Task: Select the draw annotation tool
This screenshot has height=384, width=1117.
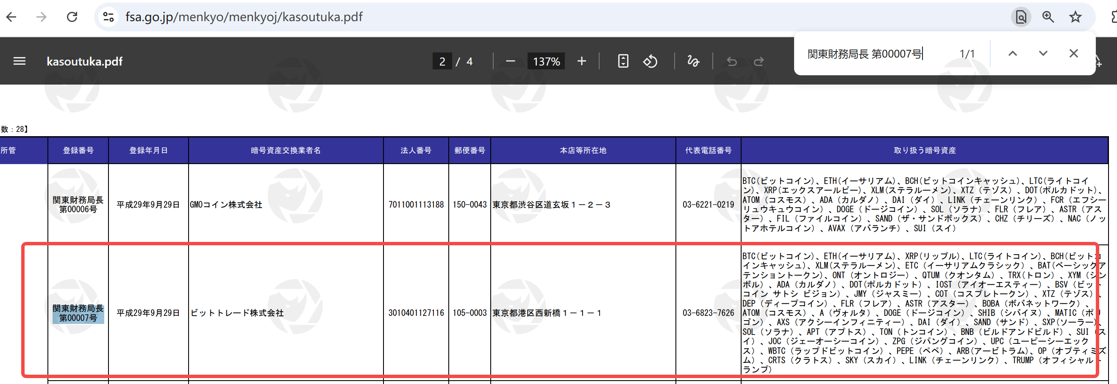Action: 693,61
